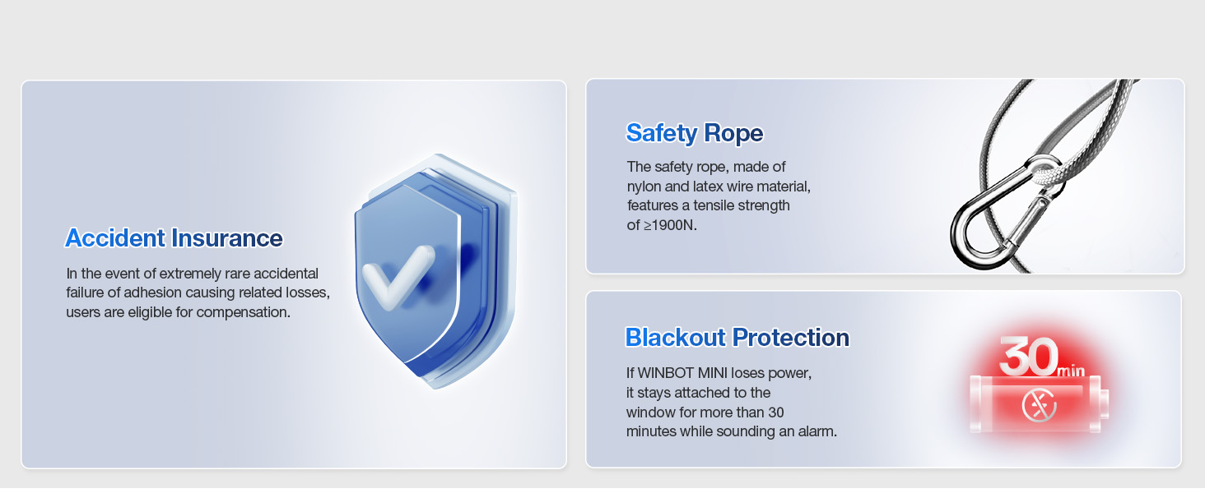Viewport: 1205px width, 493px height.
Task: Click the Safety Rope card panel
Action: coord(885,176)
